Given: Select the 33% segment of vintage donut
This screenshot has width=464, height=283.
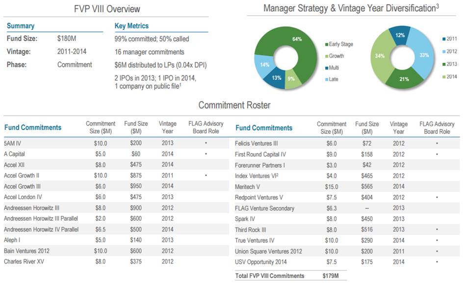Looking at the screenshot, I should (424, 55).
